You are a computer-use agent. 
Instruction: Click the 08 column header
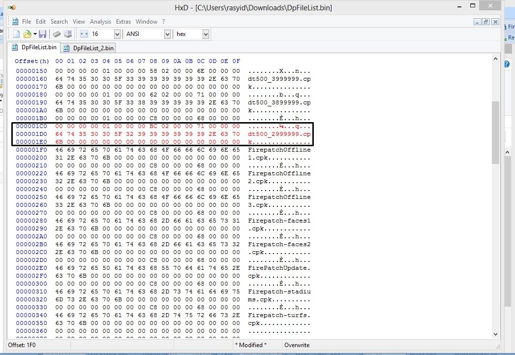(x=153, y=61)
